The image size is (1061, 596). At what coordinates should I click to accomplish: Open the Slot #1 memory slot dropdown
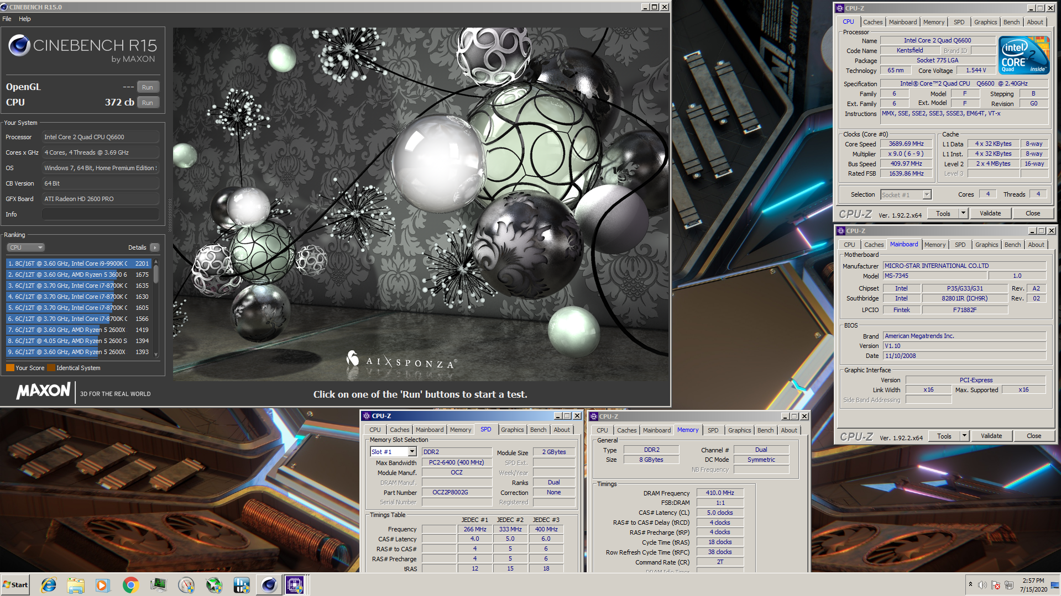coord(412,452)
